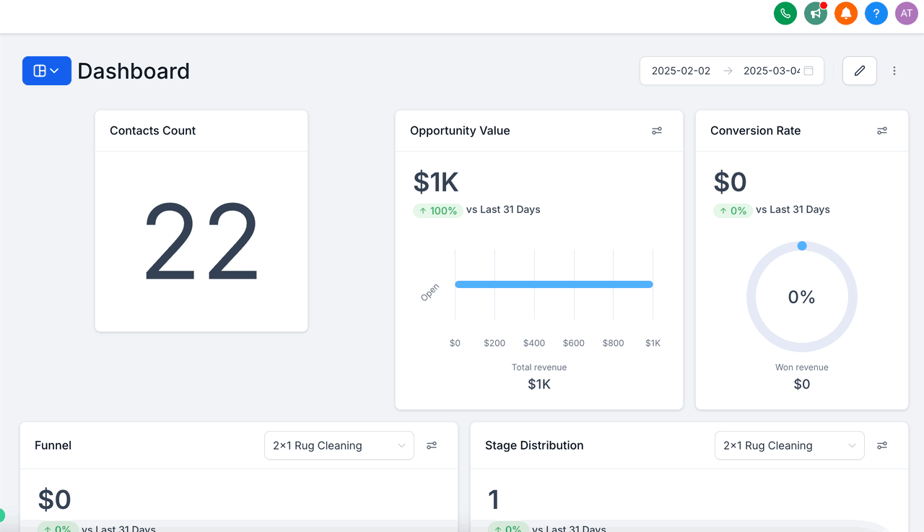The width and height of the screenshot is (924, 532).
Task: Click the end date 2025-03-04 field
Action: pos(772,71)
